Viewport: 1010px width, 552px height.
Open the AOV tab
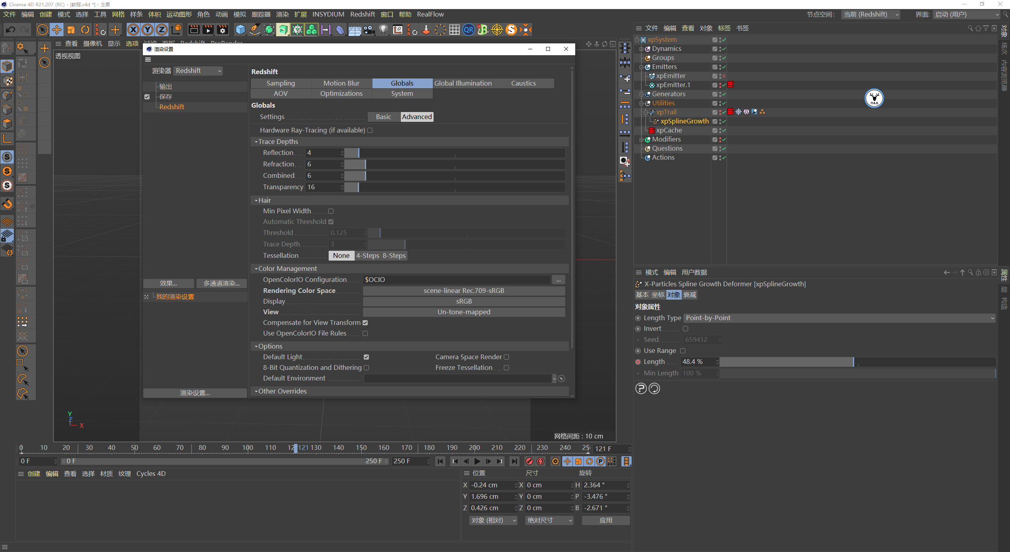tap(281, 93)
